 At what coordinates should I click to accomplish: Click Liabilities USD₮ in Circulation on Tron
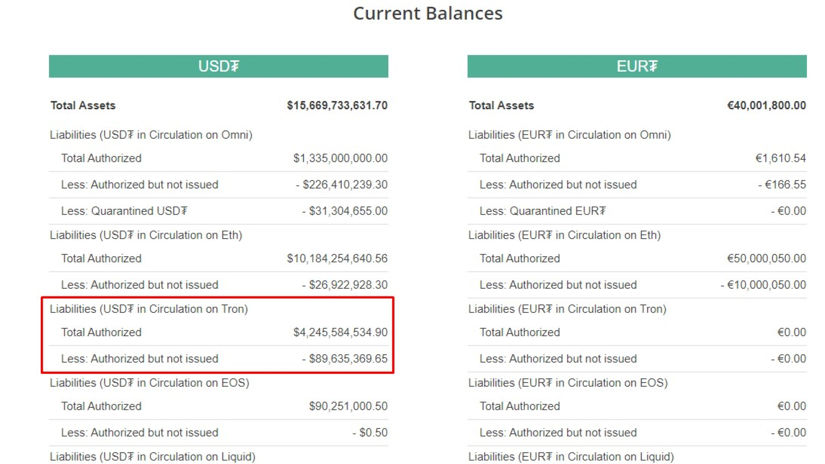click(149, 309)
